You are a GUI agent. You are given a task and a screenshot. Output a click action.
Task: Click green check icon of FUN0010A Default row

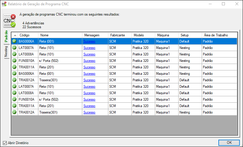pos(14,99)
